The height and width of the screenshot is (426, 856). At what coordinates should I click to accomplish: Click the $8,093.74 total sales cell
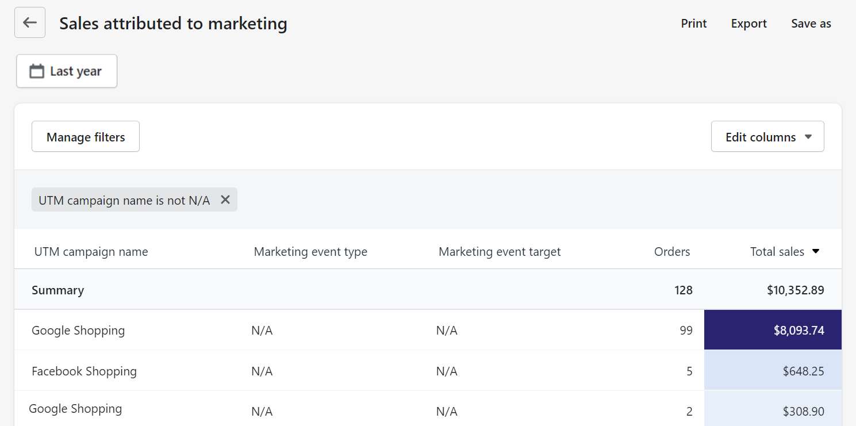tap(773, 330)
